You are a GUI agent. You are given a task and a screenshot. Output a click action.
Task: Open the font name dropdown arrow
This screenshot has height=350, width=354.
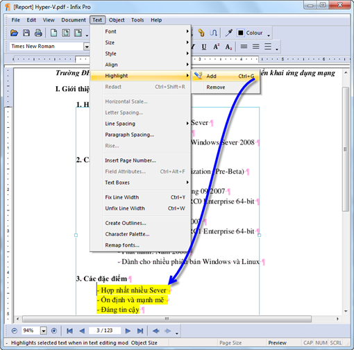coord(87,47)
